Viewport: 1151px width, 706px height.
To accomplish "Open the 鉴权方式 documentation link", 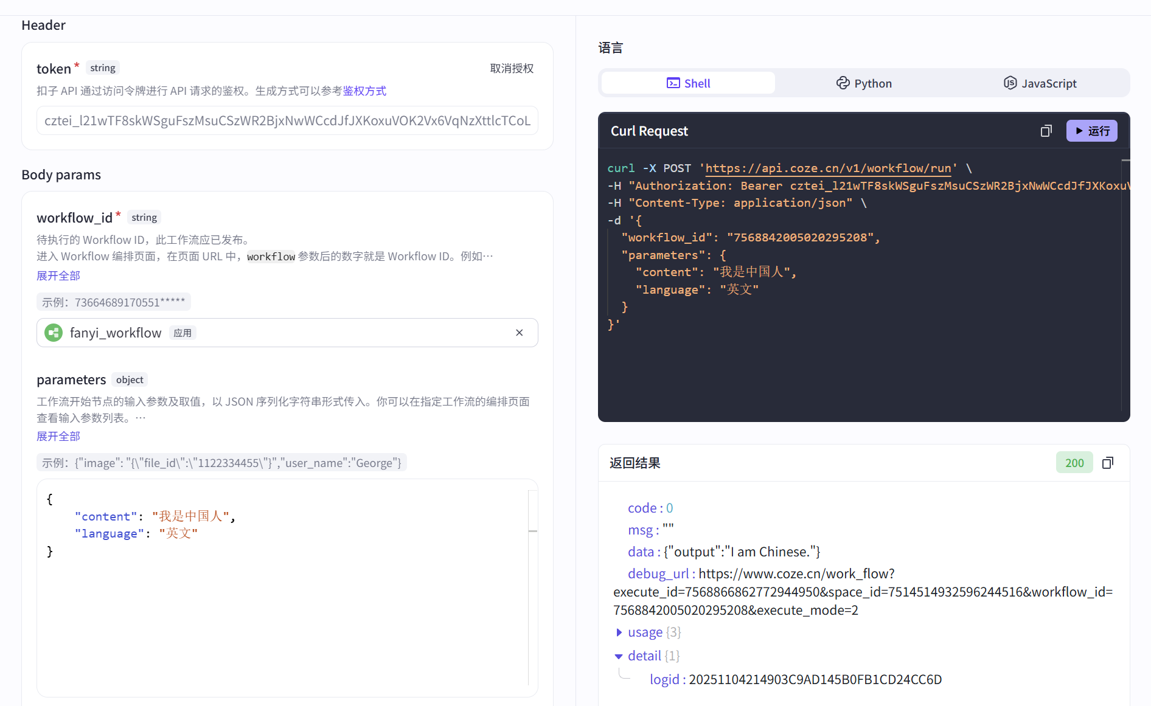I will 364,91.
